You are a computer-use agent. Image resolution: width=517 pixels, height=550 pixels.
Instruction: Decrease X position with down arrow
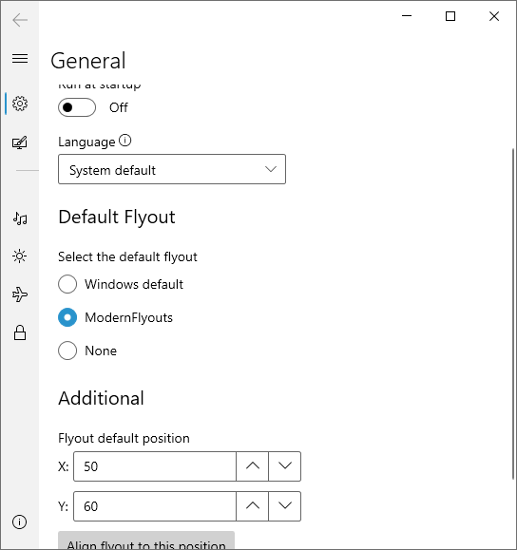coord(285,466)
